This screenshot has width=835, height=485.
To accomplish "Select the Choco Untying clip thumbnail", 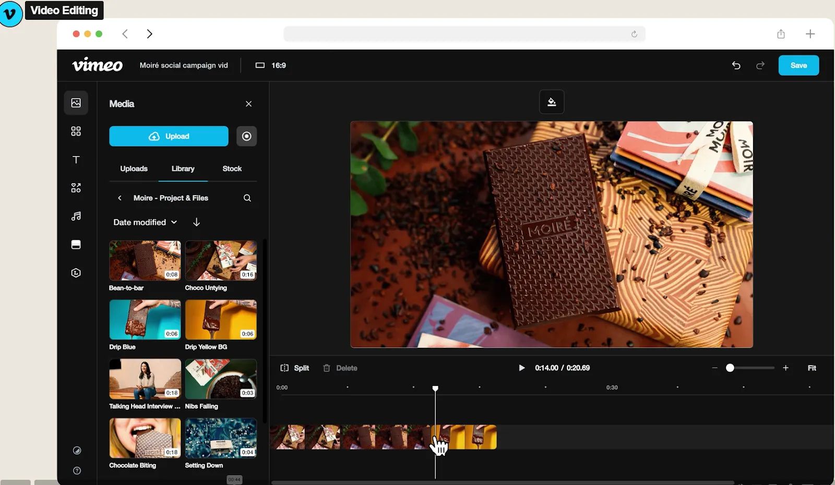I will pos(221,261).
